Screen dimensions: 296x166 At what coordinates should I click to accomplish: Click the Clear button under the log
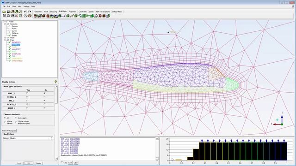pyautogui.click(x=76, y=163)
